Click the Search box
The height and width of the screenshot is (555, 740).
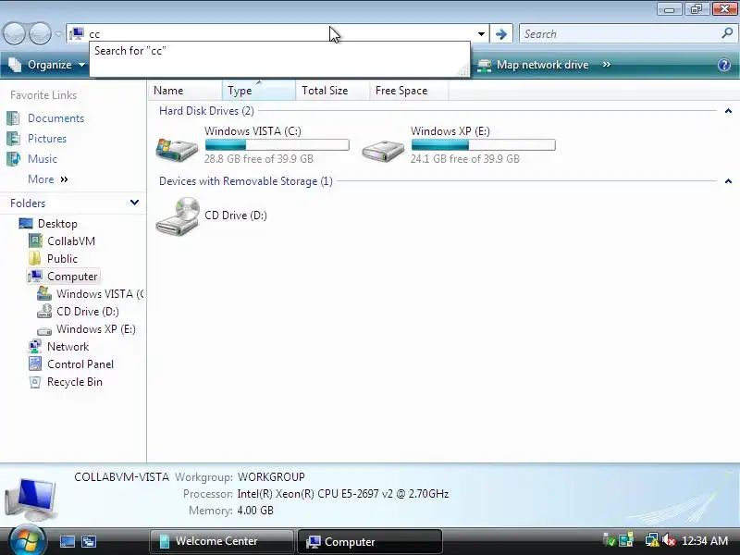click(x=620, y=34)
